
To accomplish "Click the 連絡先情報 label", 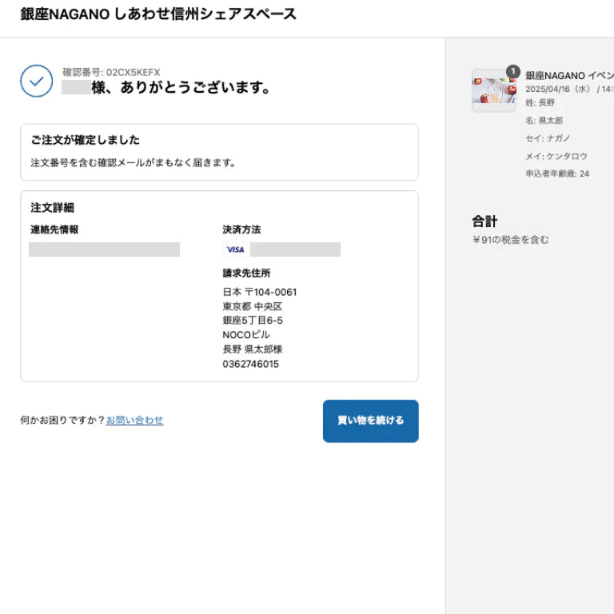I will click(54, 229).
